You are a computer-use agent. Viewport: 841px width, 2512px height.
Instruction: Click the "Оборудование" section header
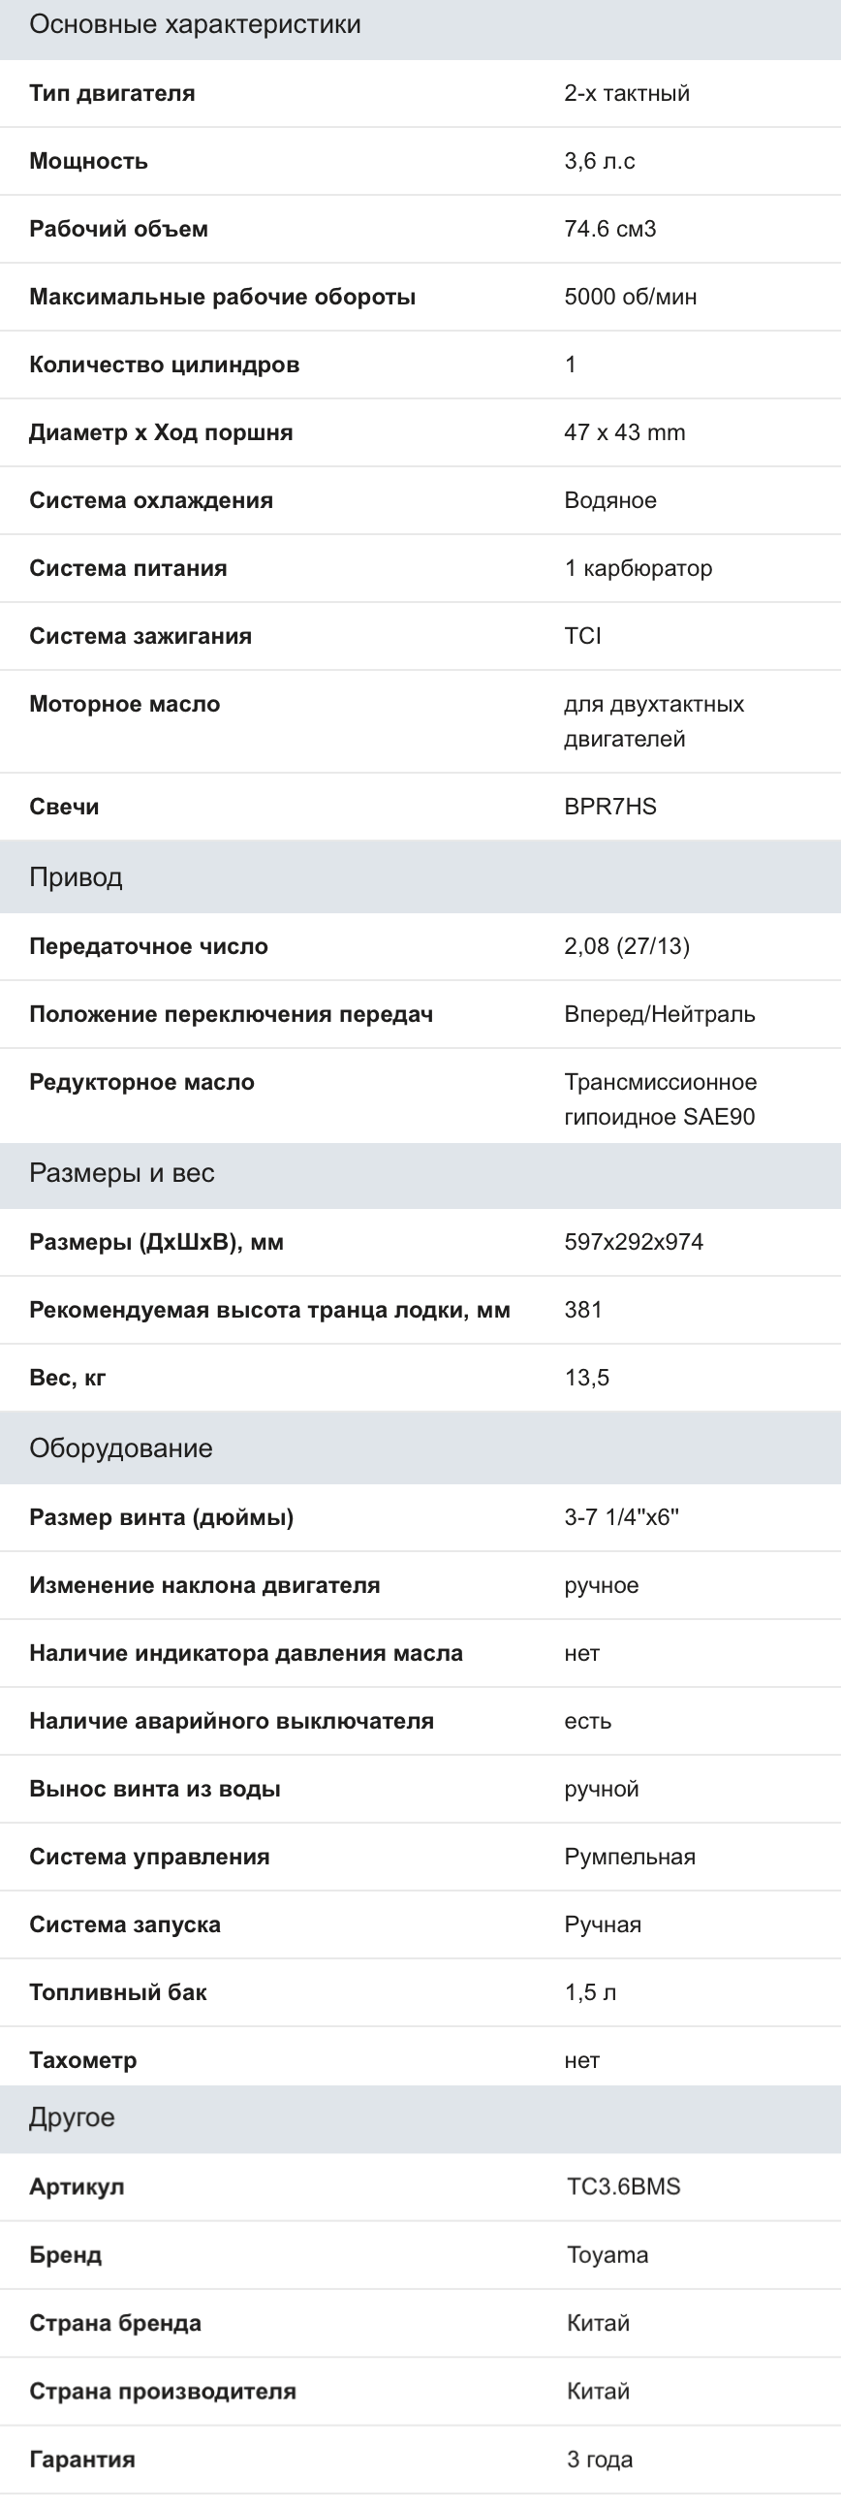pyautogui.click(x=121, y=1448)
